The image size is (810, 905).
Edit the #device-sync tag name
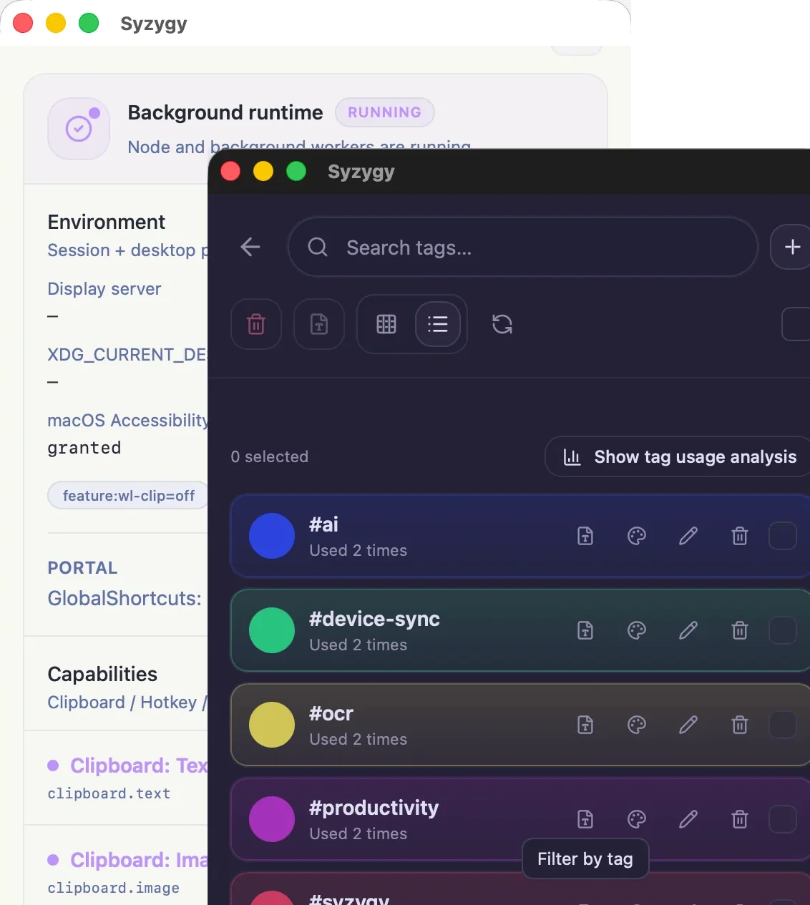(x=688, y=630)
